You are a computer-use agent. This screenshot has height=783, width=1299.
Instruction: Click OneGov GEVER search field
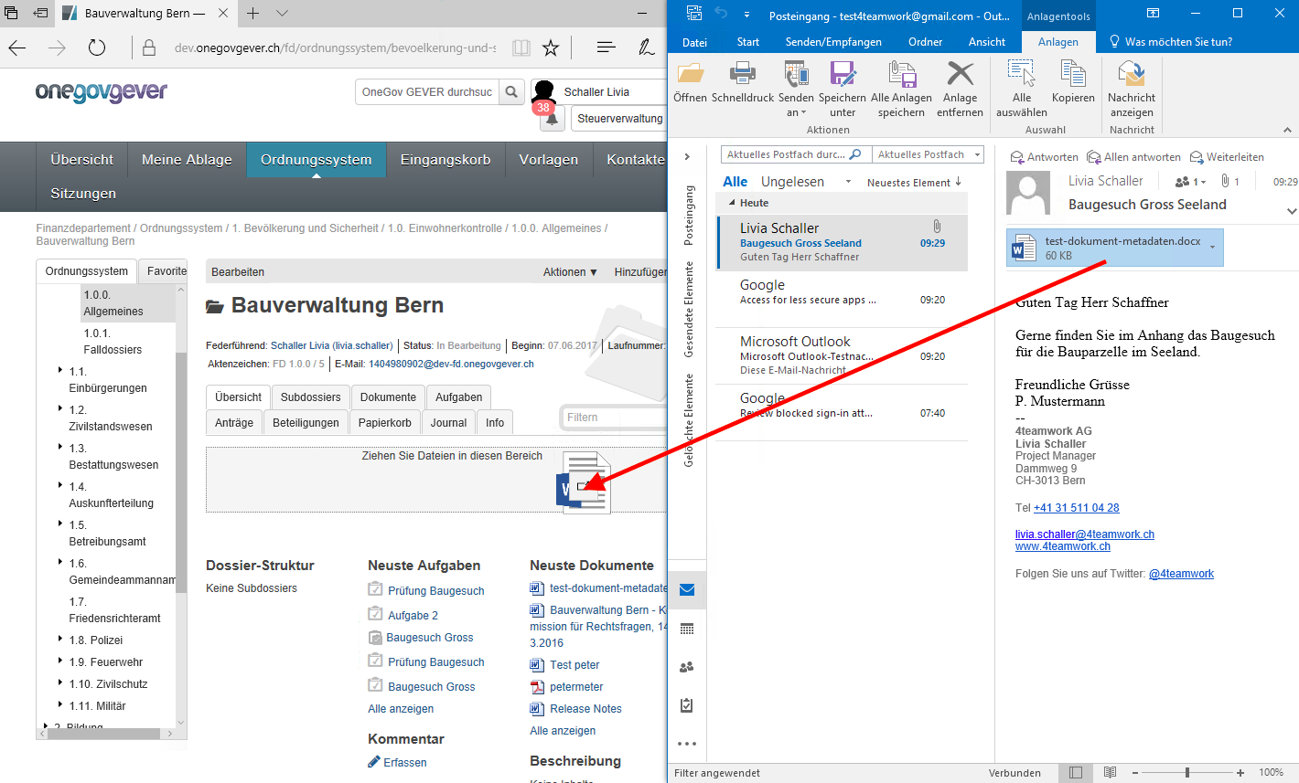click(x=427, y=91)
